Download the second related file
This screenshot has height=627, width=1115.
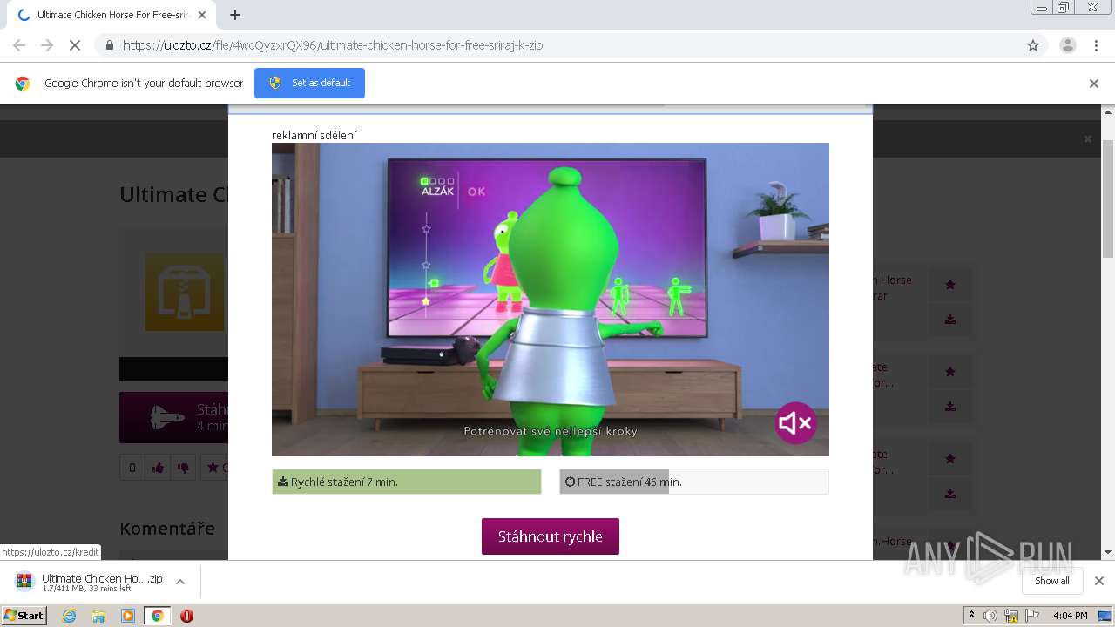point(950,407)
